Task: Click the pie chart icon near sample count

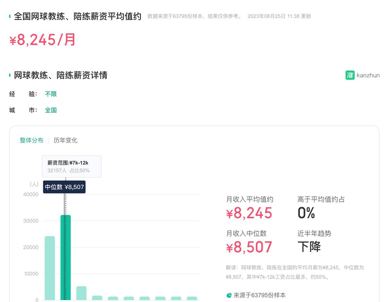Action: 229,295
